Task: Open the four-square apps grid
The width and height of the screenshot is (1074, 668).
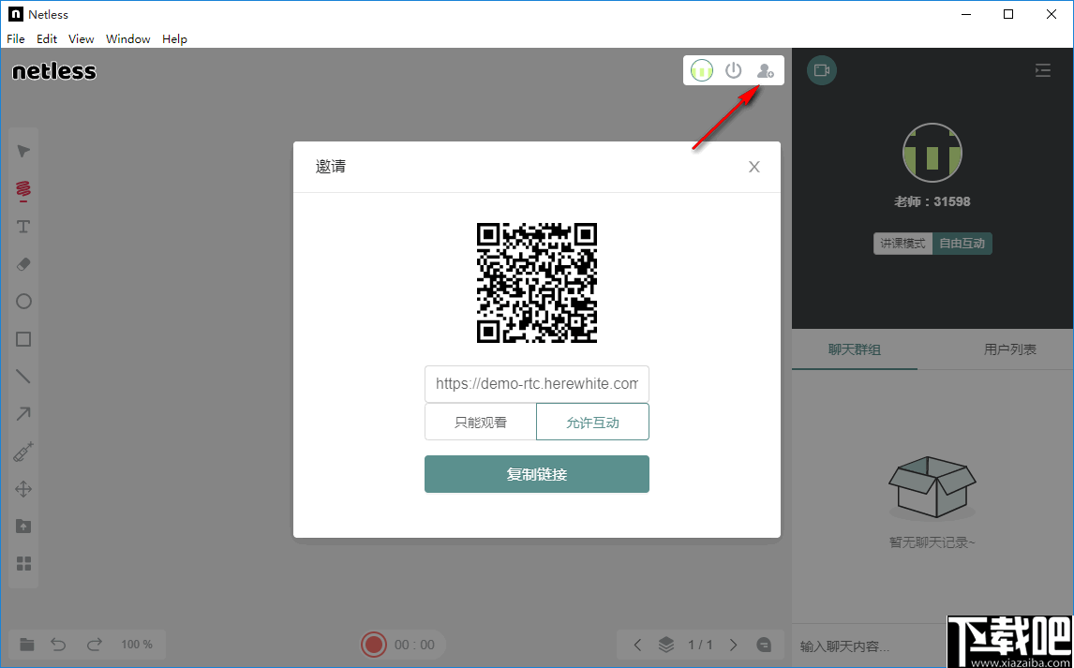Action: tap(23, 563)
